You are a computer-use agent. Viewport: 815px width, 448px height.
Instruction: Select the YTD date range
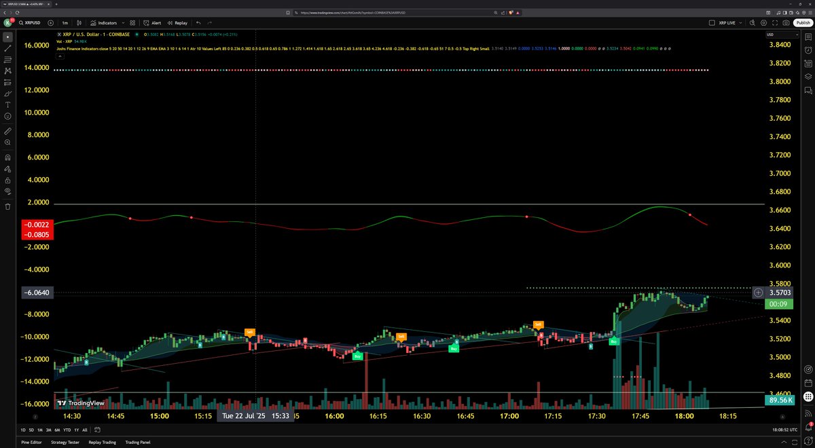(x=67, y=430)
